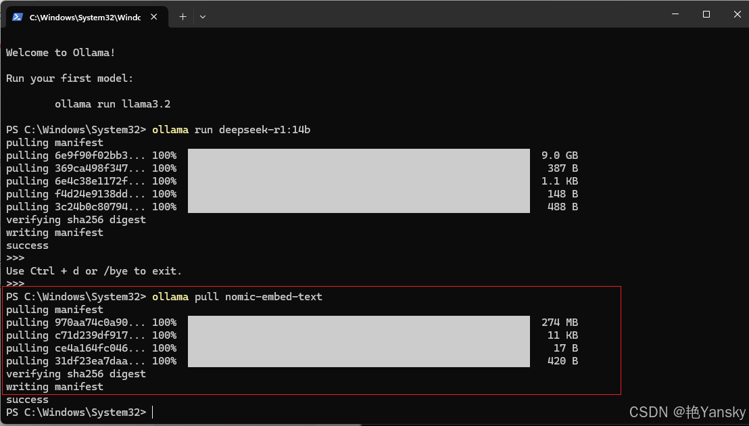Click the 'pulling 369ca498f347...' line
The width and height of the screenshot is (749, 426).
(x=91, y=168)
